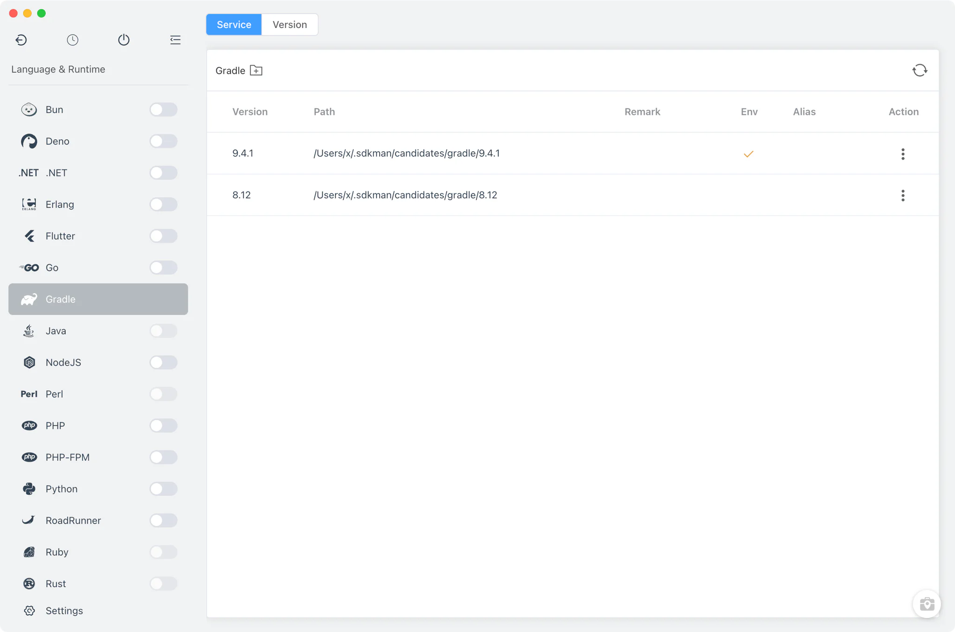The width and height of the screenshot is (955, 632).
Task: Click version cell 9.4.1
Action: coord(243,154)
